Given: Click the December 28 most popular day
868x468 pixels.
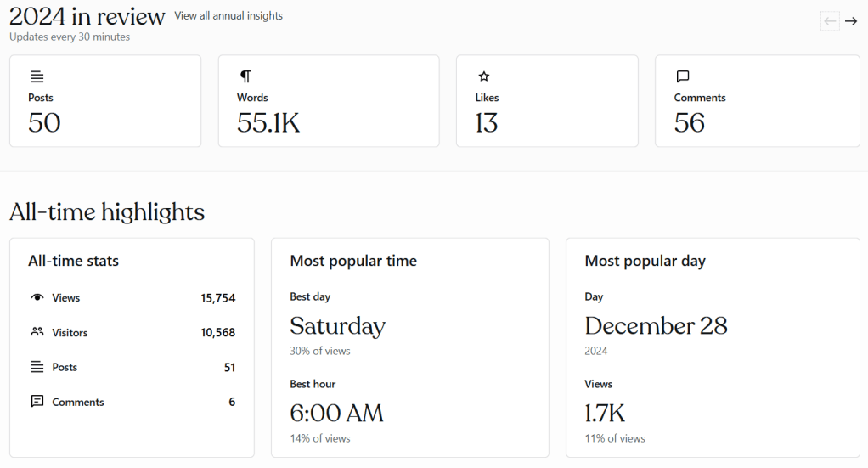Looking at the screenshot, I should (x=656, y=326).
